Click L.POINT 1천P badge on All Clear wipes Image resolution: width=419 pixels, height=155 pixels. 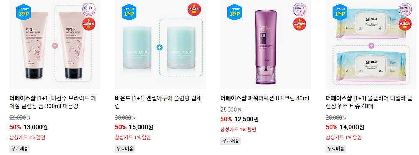tap(340, 12)
